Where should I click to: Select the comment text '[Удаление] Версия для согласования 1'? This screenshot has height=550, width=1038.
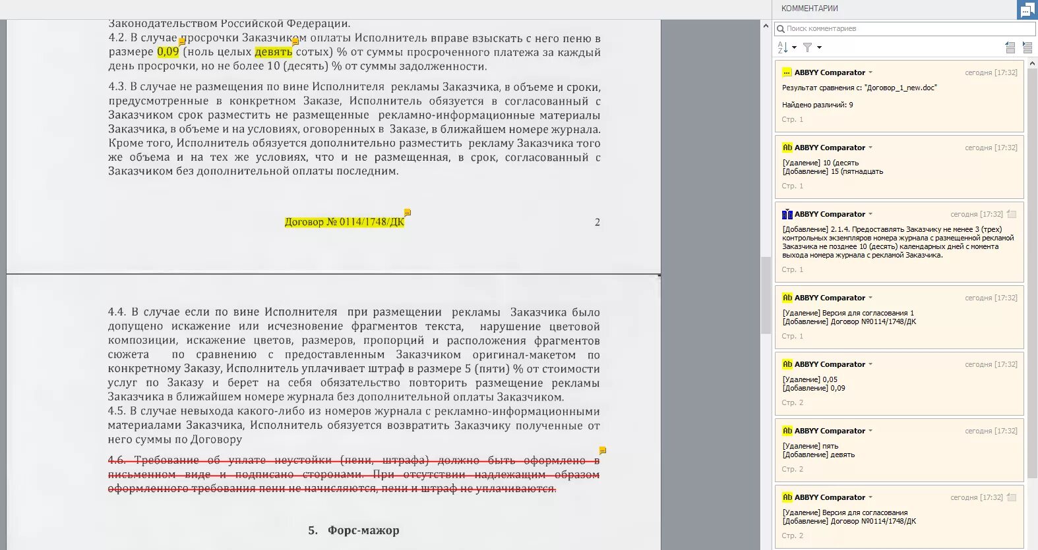[x=848, y=313]
